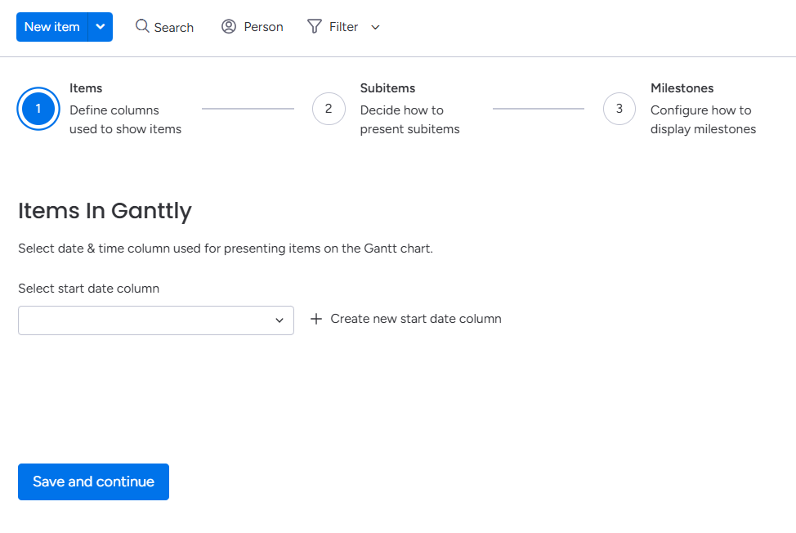796x533 pixels.
Task: Click the New item button
Action: [x=51, y=27]
